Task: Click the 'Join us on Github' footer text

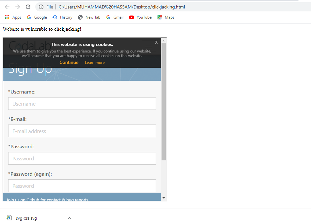Action: (x=47, y=199)
